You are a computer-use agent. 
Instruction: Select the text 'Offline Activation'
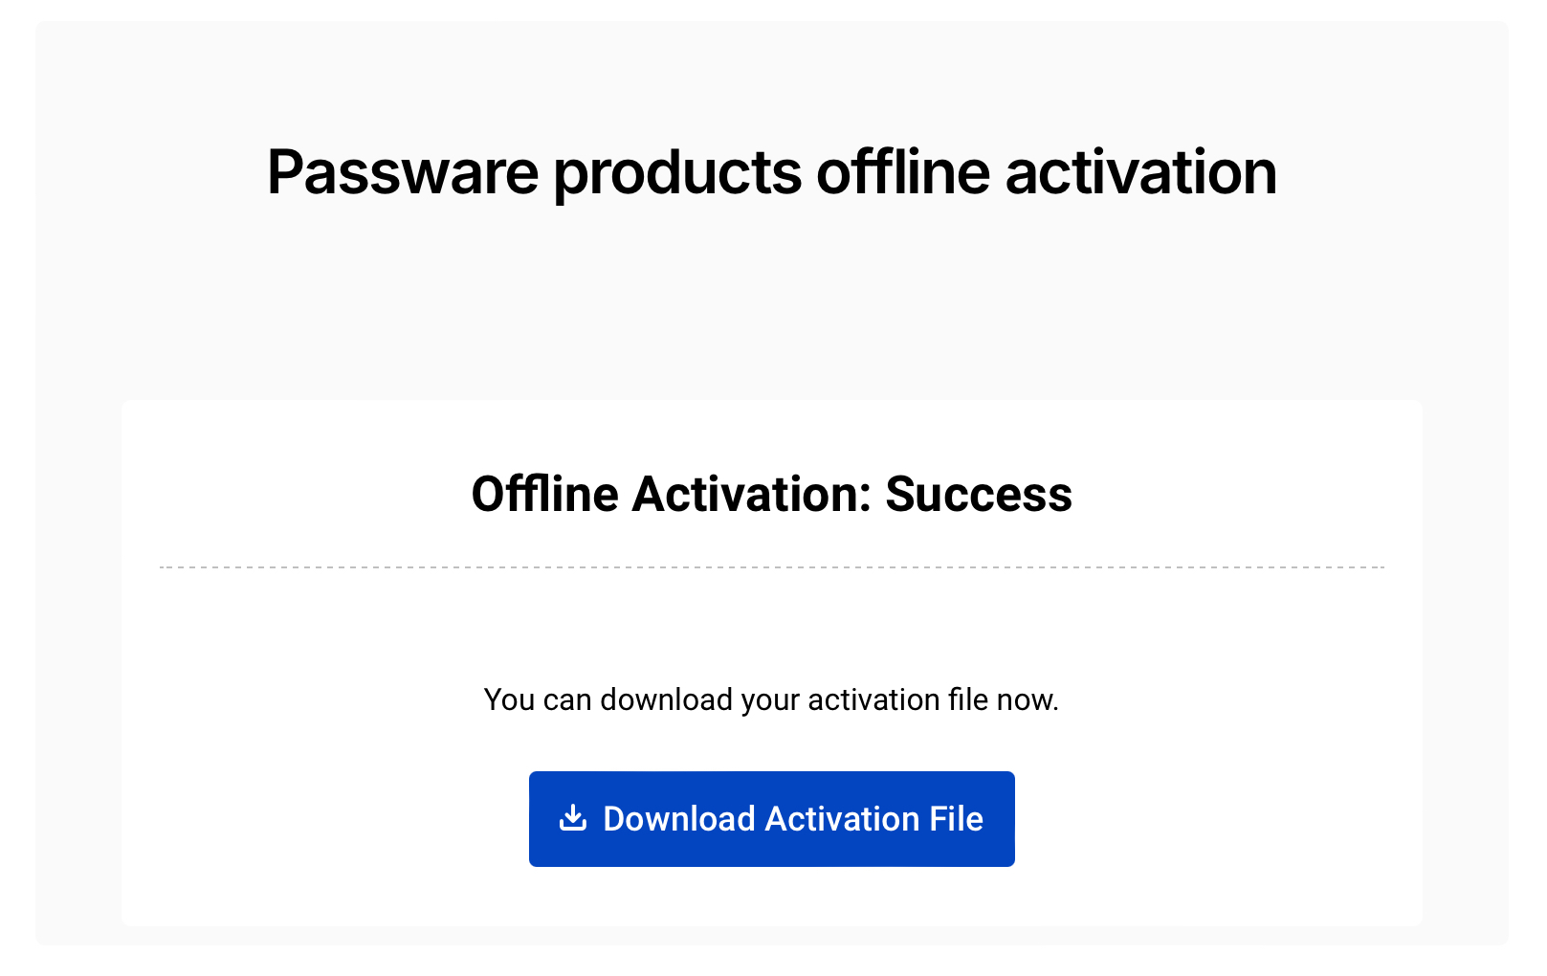click(x=667, y=495)
